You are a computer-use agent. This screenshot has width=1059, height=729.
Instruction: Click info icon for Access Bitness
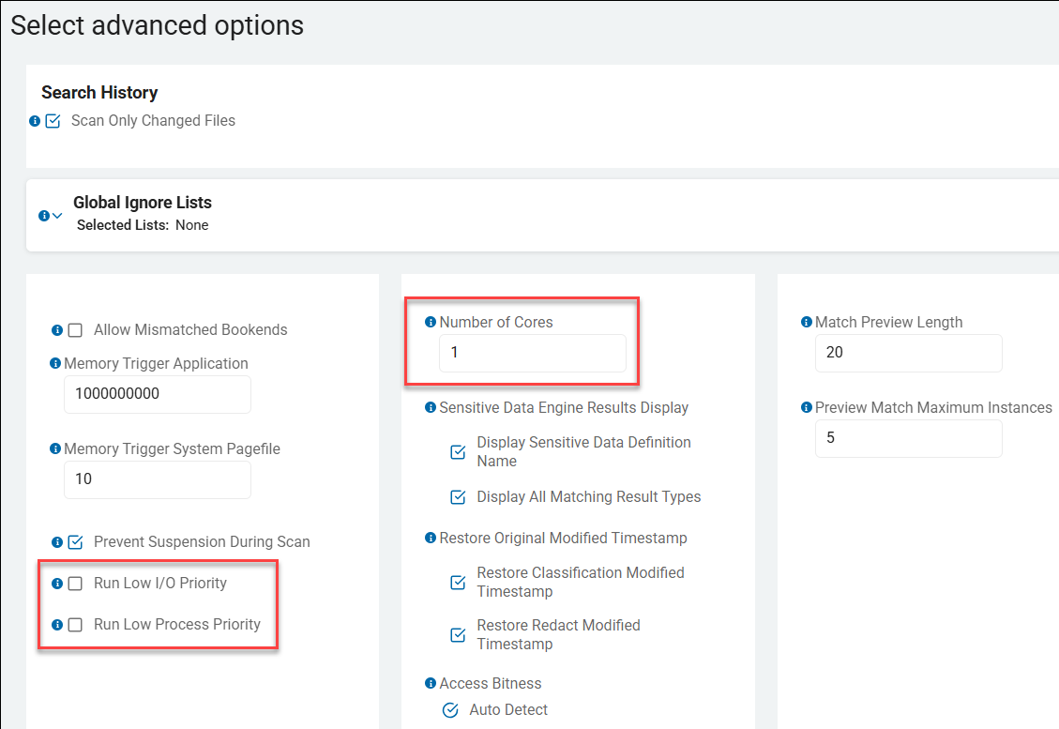click(431, 683)
